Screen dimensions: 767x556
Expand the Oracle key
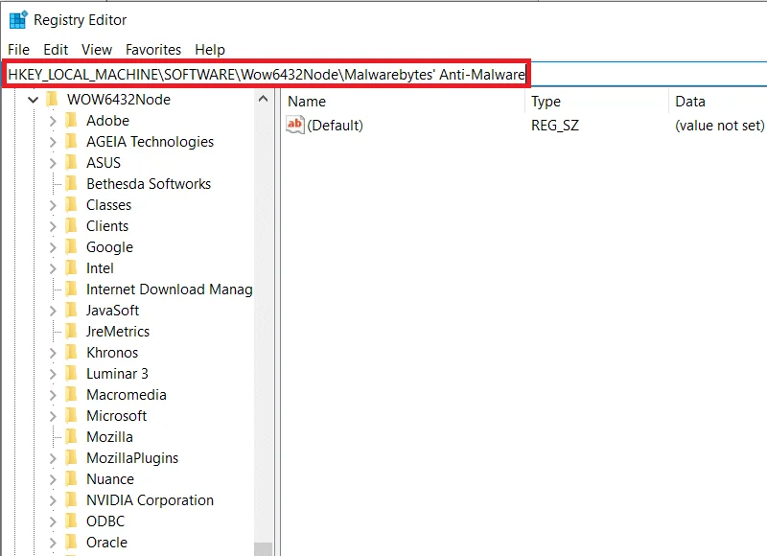(53, 543)
